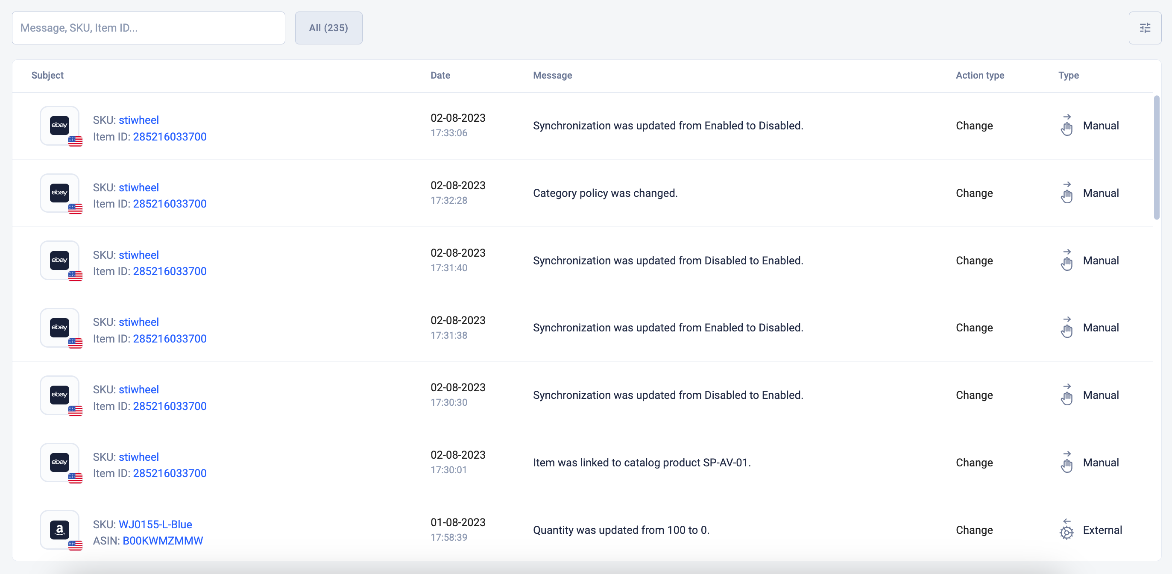Screen dimensions: 1172x574
Task: Click the Amazon icon for WJ0155-L-Blue
Action: click(x=60, y=530)
